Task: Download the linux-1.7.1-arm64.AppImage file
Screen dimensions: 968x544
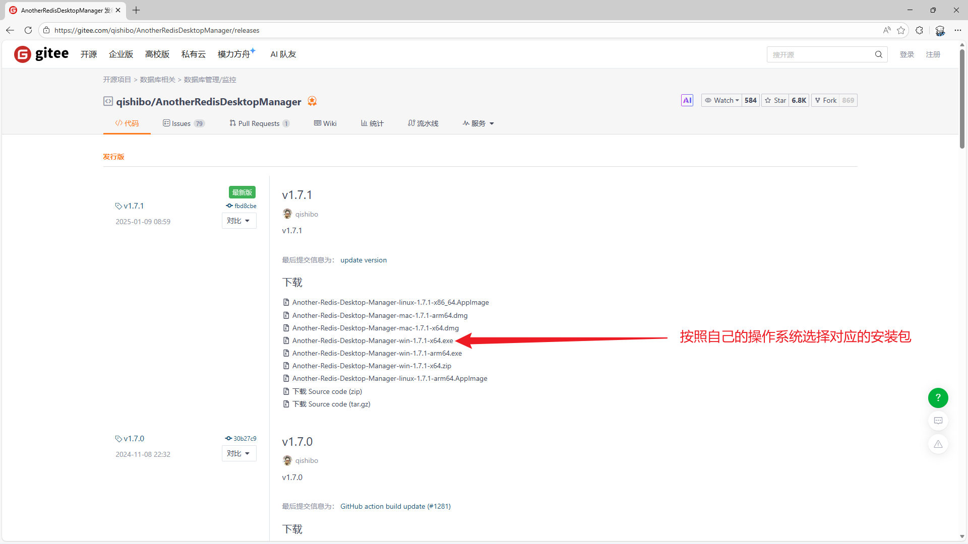Action: 390,378
